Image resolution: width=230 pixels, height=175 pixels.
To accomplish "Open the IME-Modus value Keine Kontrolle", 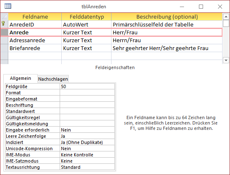I will pyautogui.click(x=87, y=155).
